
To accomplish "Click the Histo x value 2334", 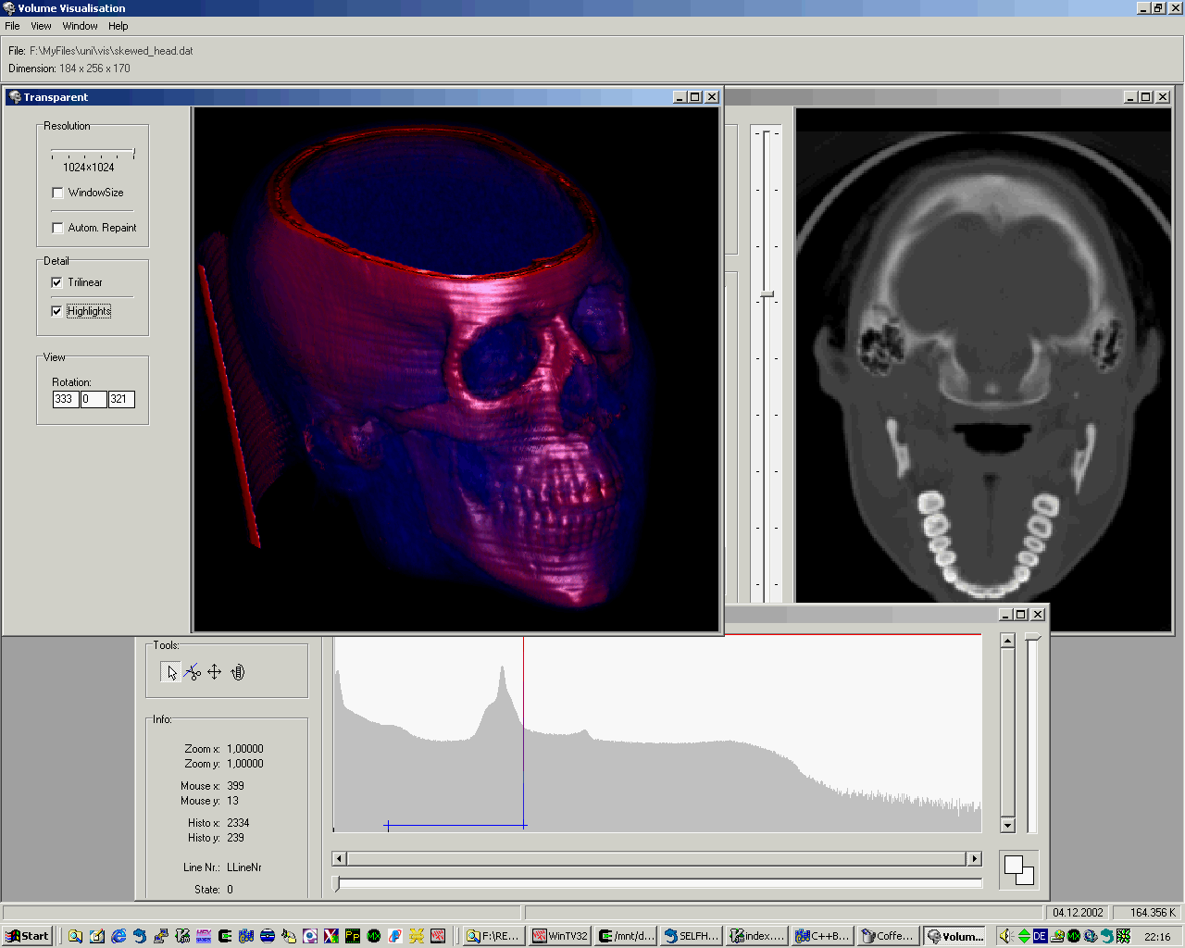I will (x=238, y=823).
